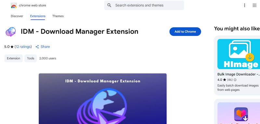Click the Add to Chrome button
The image size is (260, 124).
pyautogui.click(x=185, y=32)
